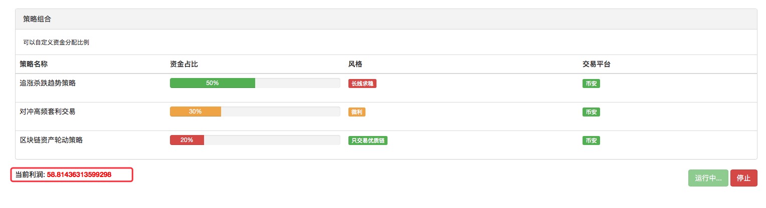This screenshot has height=208, width=766.
Task: Click the red 停止 button
Action: pyautogui.click(x=743, y=178)
